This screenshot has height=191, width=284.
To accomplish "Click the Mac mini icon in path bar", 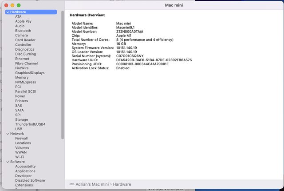I will point(72,184).
